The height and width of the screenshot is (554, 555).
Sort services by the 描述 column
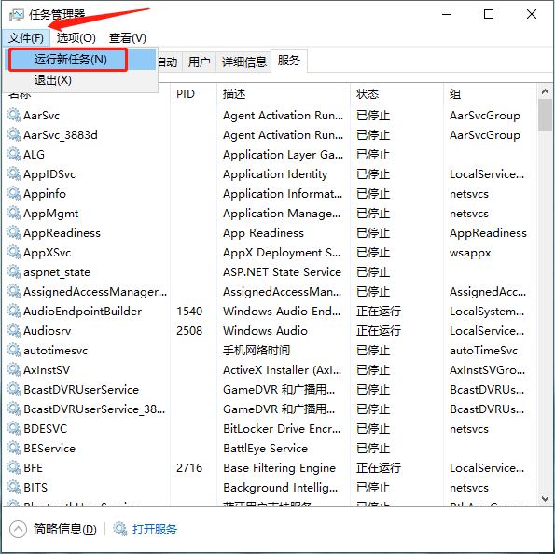click(284, 94)
